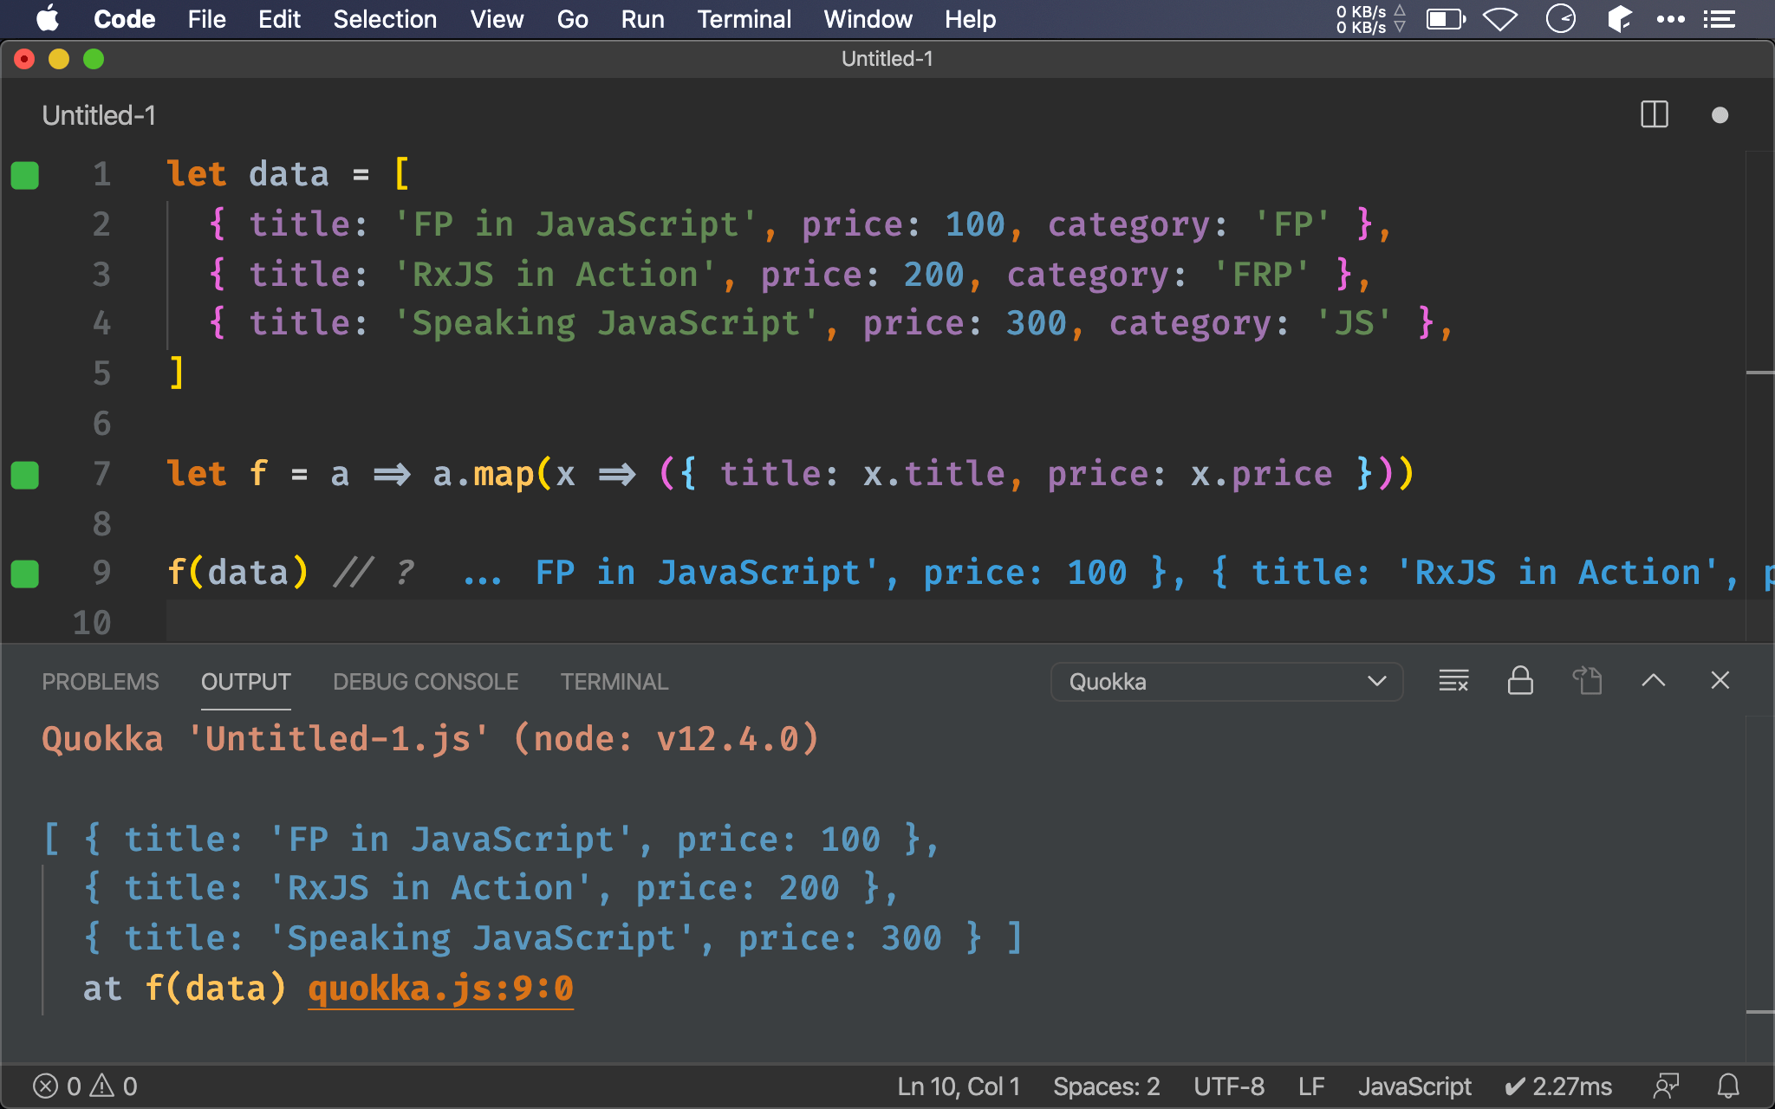Image resolution: width=1775 pixels, height=1109 pixels.
Task: Click the 'RxJS in Action' string on line 3
Action: click(554, 275)
